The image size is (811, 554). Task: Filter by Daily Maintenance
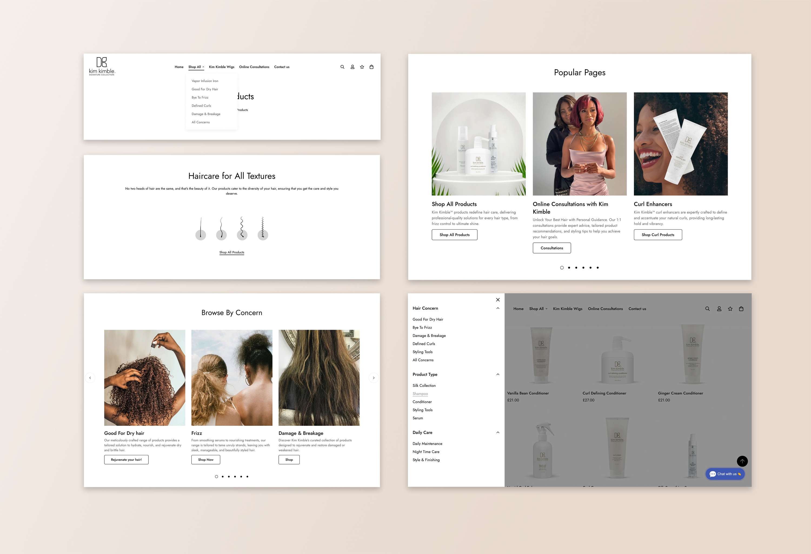tap(427, 444)
